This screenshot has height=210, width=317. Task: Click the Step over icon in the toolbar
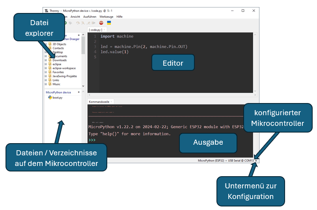[x=78, y=23]
